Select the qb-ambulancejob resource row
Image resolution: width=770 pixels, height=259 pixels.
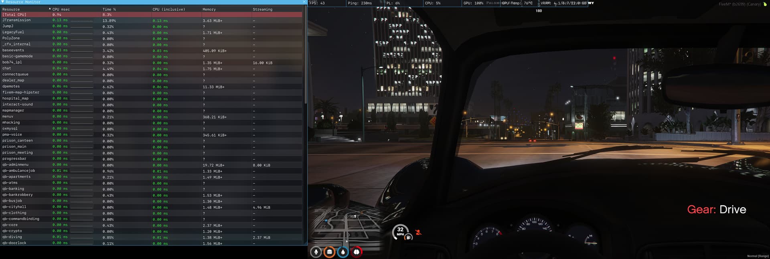coord(152,171)
